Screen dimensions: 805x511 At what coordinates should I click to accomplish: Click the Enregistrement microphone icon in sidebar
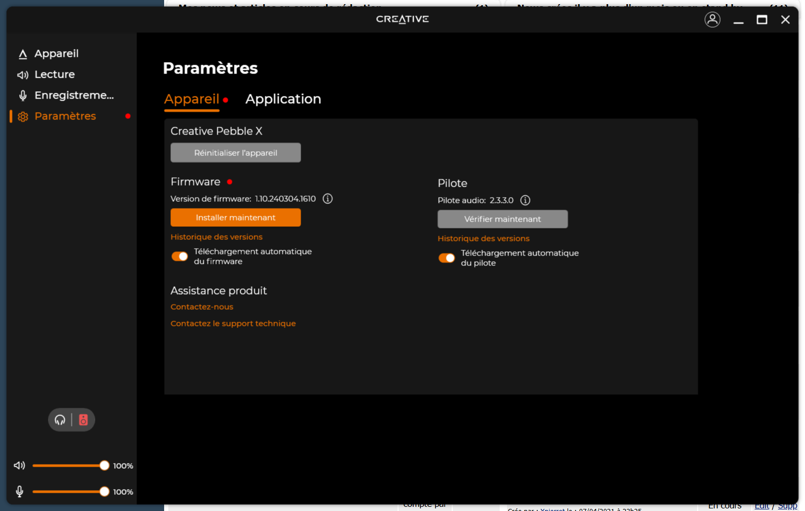pyautogui.click(x=23, y=95)
